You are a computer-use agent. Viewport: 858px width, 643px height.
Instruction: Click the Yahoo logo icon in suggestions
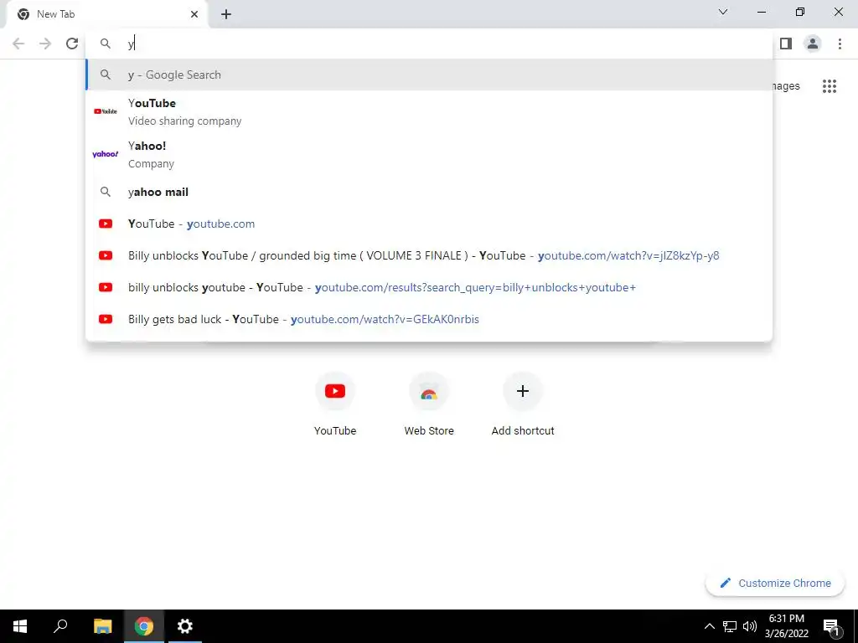coord(106,154)
